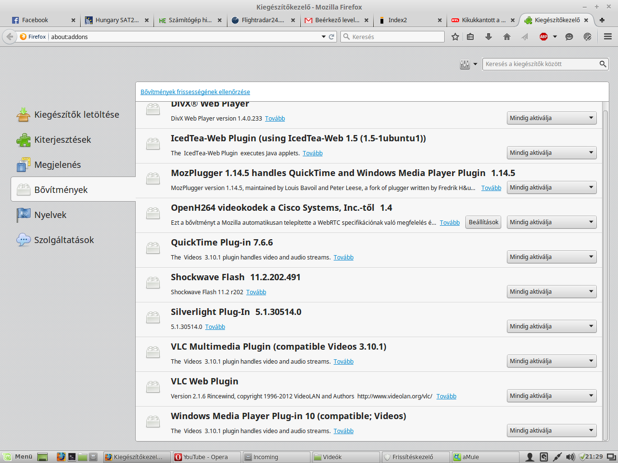
Task: Open the activation dropdown for OpenH264 videokodek
Action: click(x=551, y=222)
